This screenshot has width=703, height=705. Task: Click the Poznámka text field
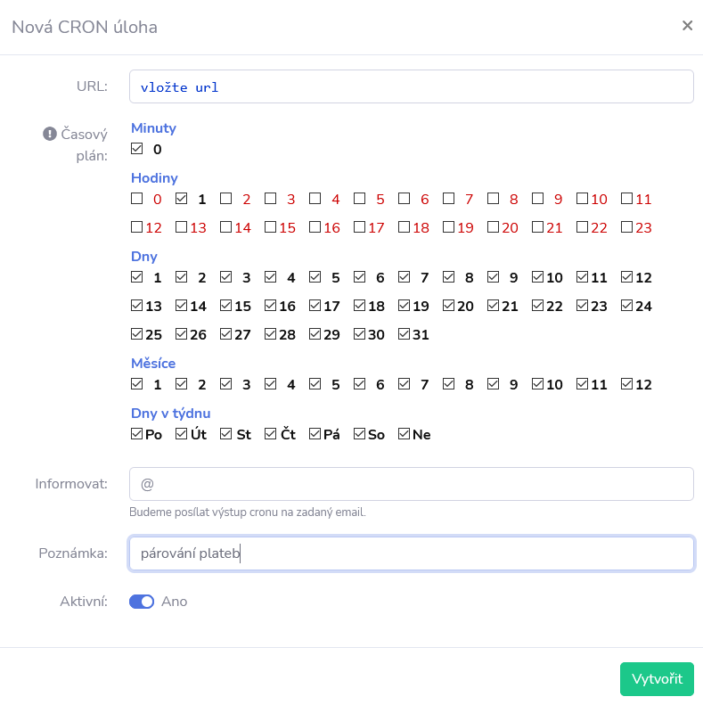point(411,553)
